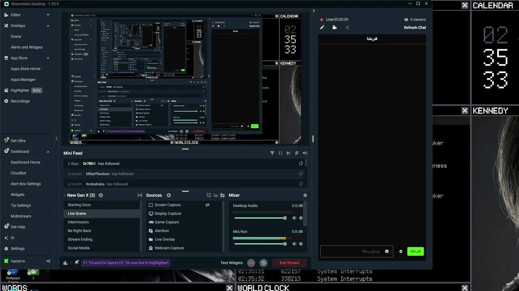519x291 pixels.
Task: Collapse the left navigation sidebar arrow
Action: (56, 139)
